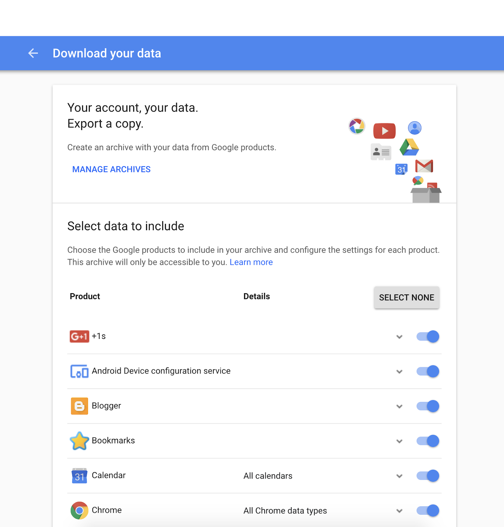Image resolution: width=504 pixels, height=527 pixels.
Task: Disable the Blogger data toggle
Action: tap(428, 406)
